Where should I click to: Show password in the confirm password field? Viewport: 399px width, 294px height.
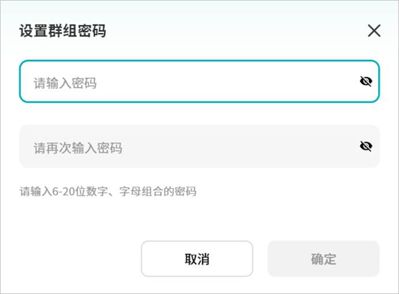pyautogui.click(x=366, y=146)
